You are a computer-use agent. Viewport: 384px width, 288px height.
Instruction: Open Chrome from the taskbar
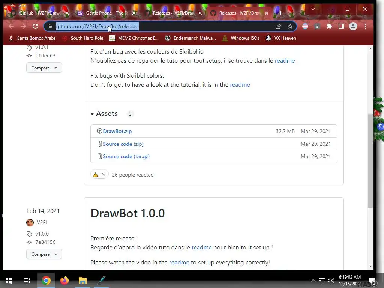(46, 280)
